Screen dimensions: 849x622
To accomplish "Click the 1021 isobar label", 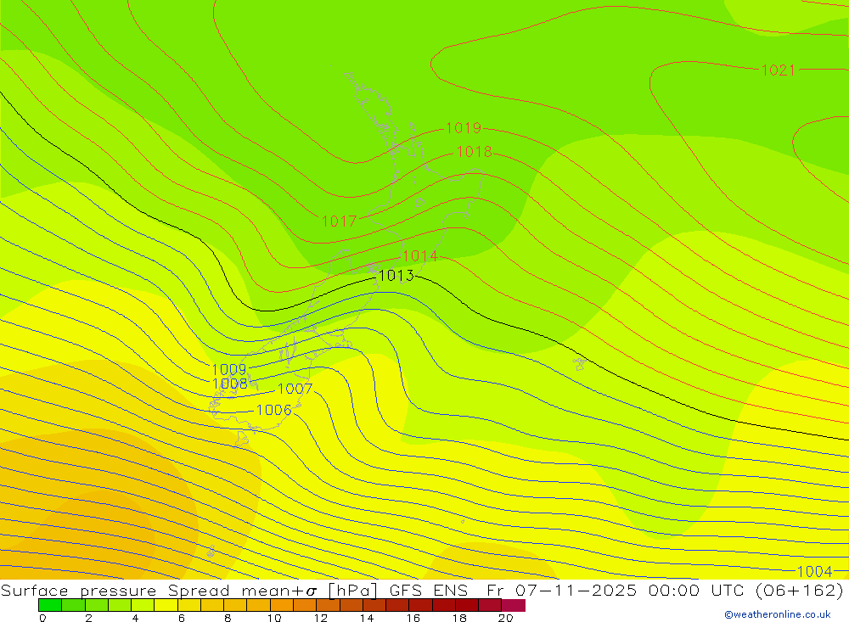I will 778,70.
